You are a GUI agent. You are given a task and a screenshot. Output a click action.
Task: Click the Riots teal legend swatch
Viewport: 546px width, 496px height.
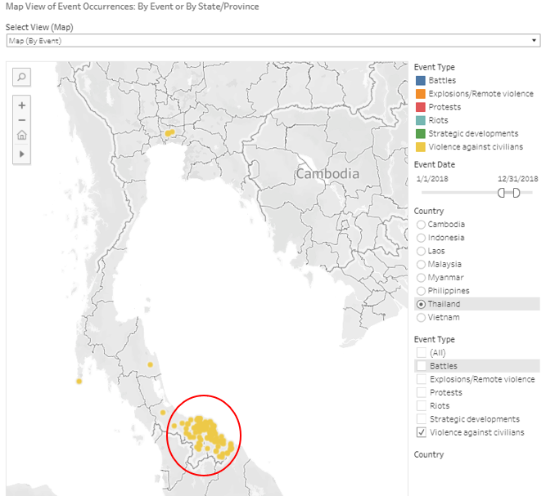click(x=420, y=120)
